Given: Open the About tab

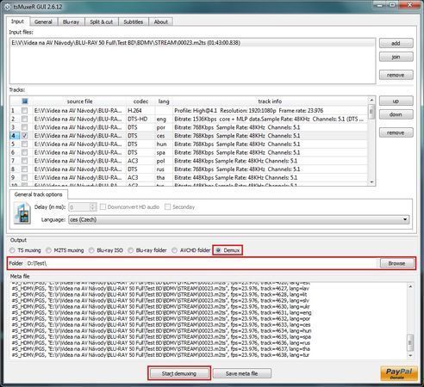Looking at the screenshot, I should click(161, 21).
